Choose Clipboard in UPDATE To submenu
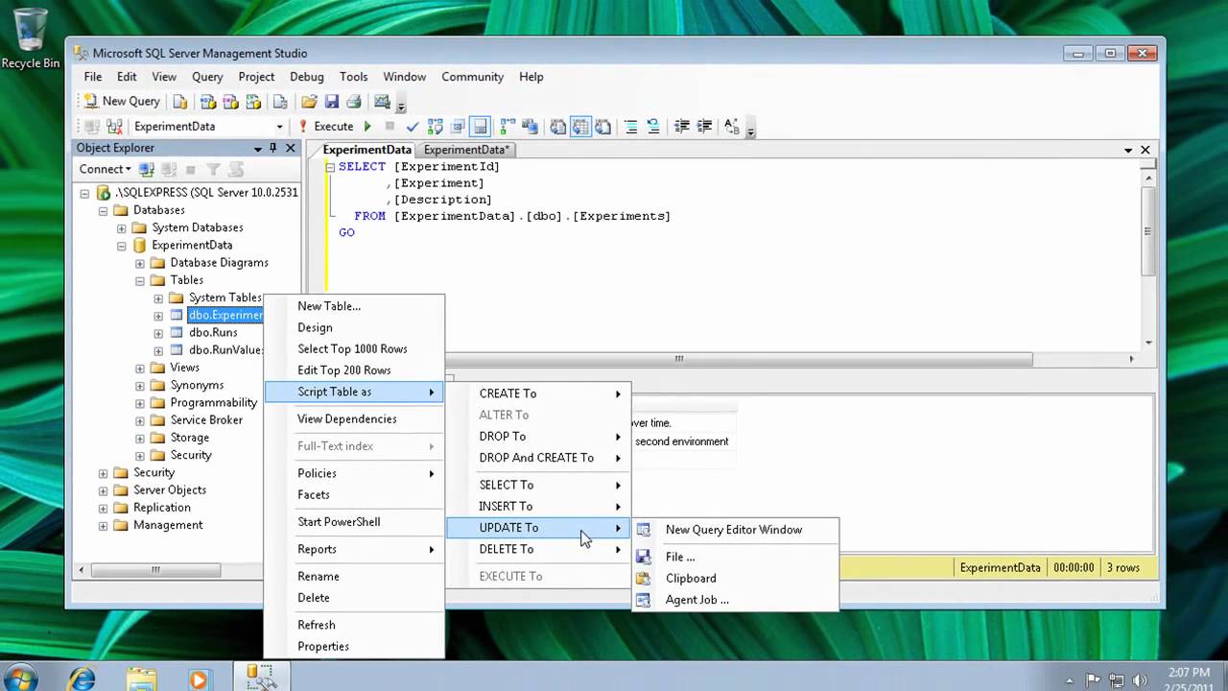 tap(735, 578)
